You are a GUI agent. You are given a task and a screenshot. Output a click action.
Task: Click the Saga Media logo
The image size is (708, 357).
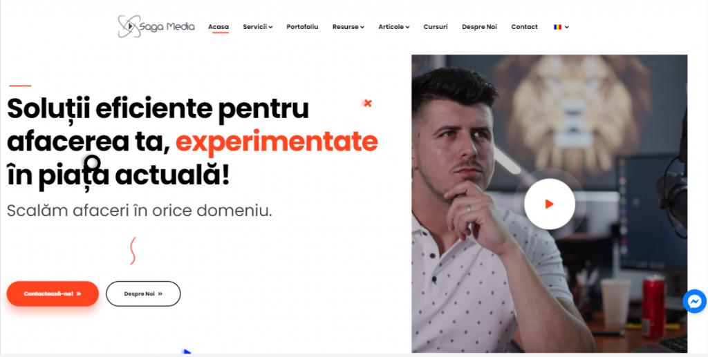(156, 27)
